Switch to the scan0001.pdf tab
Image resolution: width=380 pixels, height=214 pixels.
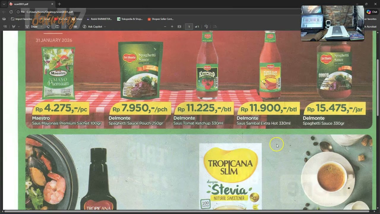click(31, 4)
